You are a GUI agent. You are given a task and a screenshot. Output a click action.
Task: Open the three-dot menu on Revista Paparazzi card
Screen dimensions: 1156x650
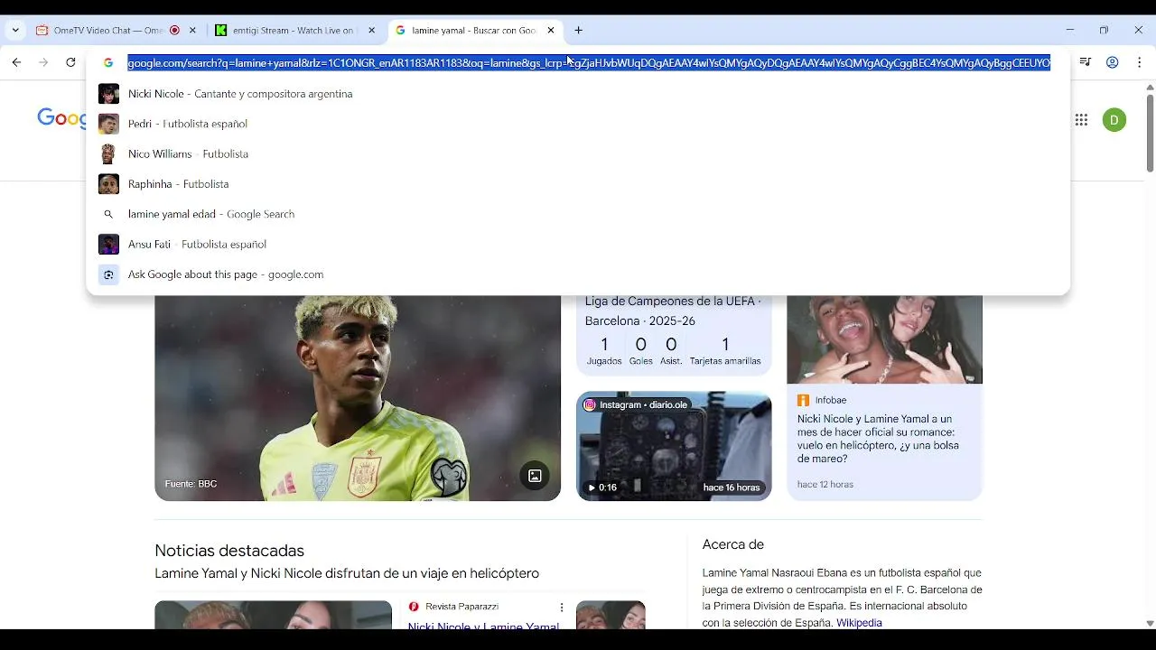coord(562,608)
